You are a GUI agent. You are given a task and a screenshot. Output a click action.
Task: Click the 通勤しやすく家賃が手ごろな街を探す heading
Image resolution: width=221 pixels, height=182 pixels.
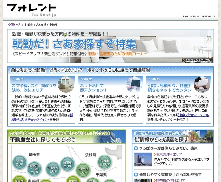170,175
